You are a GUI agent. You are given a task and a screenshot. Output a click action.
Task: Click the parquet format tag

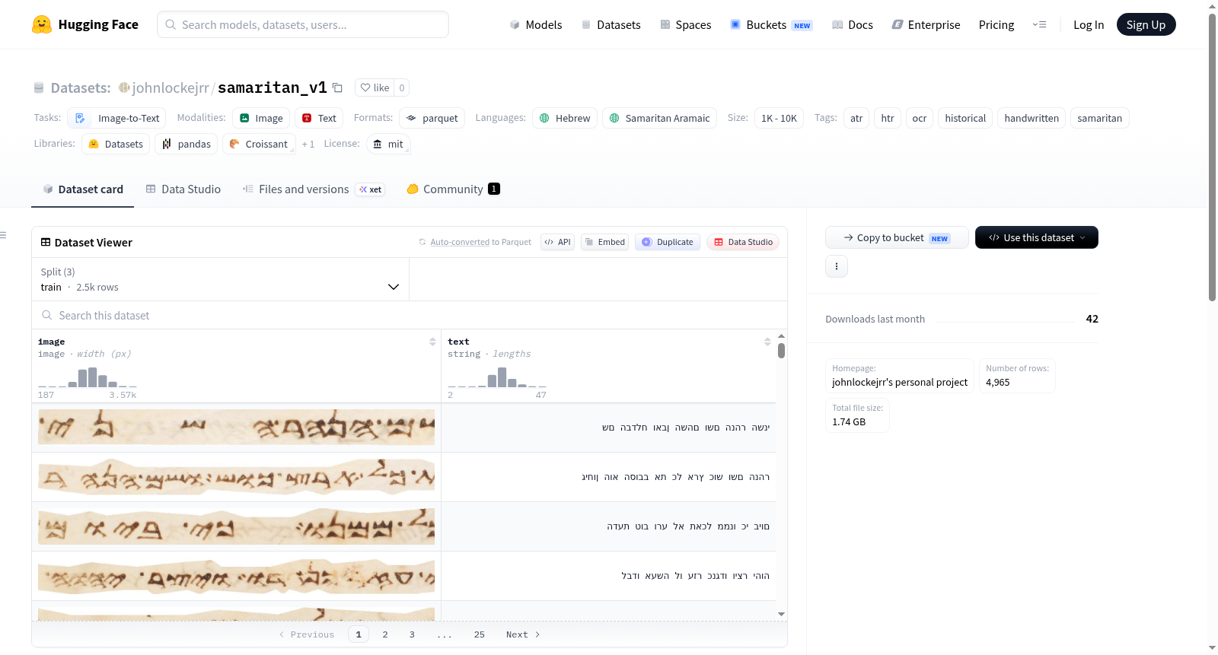tap(432, 118)
